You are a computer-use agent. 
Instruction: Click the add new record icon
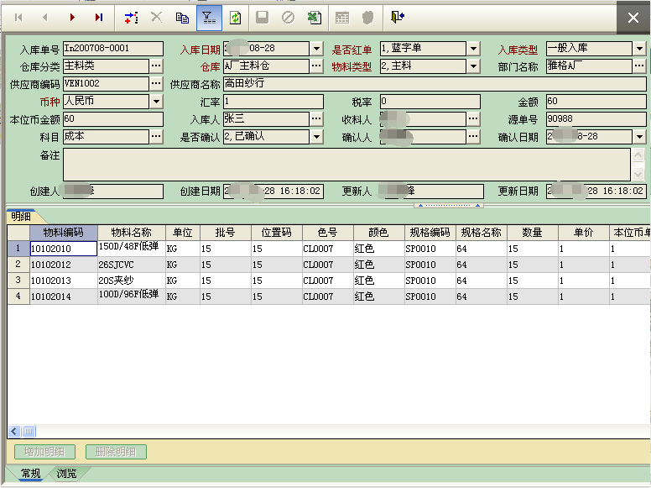(x=131, y=17)
